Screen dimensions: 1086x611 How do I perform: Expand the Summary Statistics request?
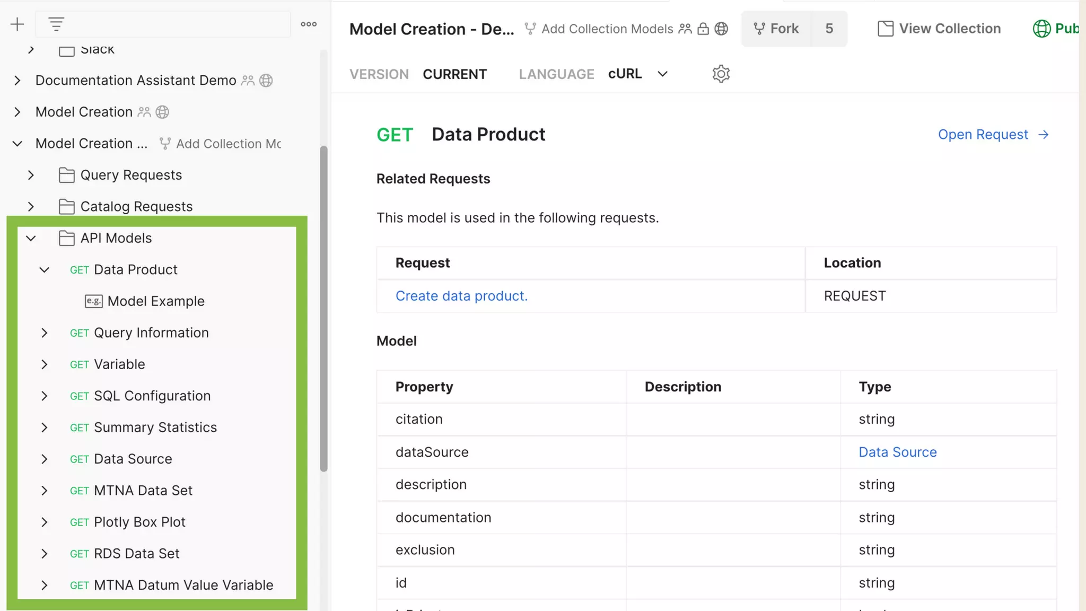pyautogui.click(x=45, y=427)
